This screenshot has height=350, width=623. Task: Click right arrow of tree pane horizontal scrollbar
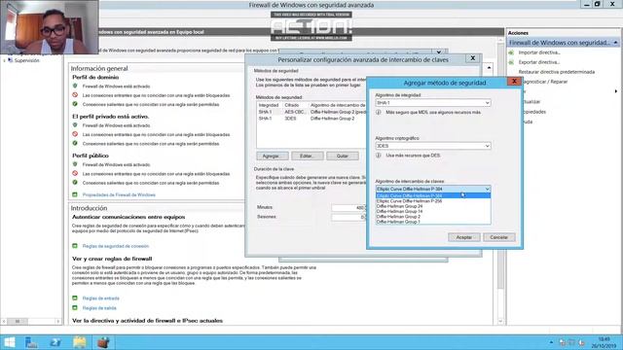point(58,321)
